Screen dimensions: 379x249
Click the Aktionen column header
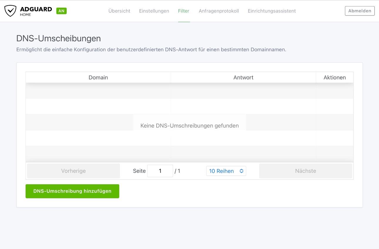(x=335, y=78)
